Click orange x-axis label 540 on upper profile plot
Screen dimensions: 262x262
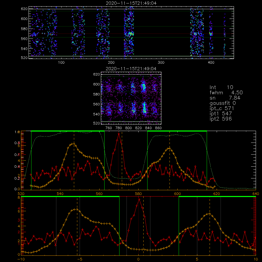click(x=60, y=194)
